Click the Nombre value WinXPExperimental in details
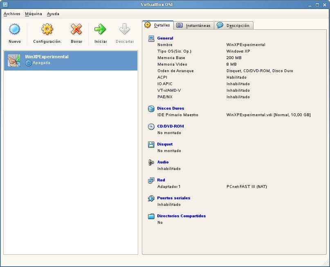This screenshot has height=267, width=330. point(246,45)
